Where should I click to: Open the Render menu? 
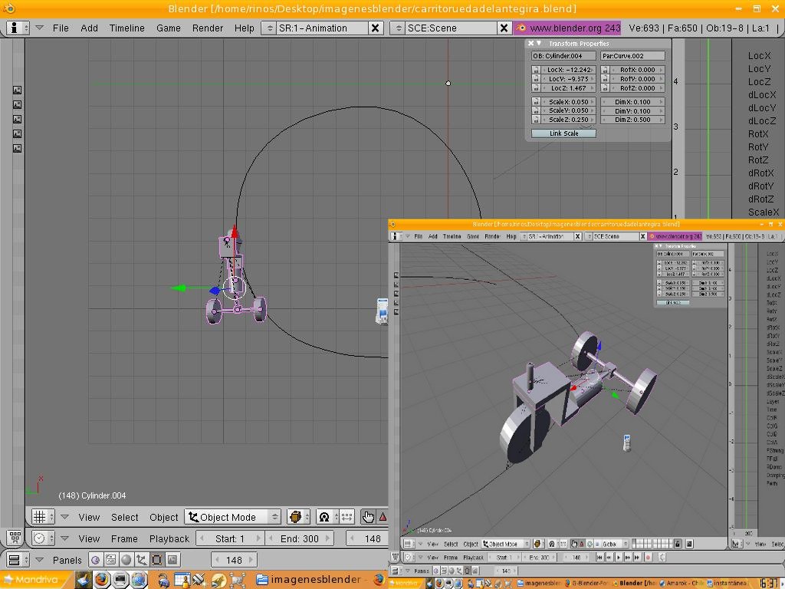pyautogui.click(x=208, y=28)
